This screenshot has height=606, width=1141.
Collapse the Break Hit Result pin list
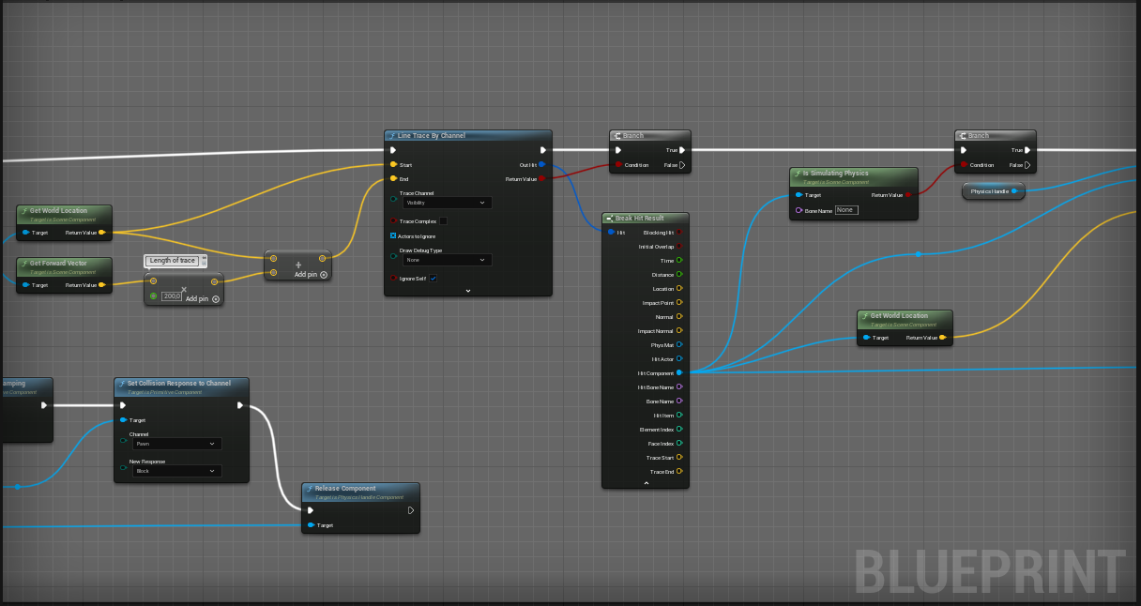(646, 483)
